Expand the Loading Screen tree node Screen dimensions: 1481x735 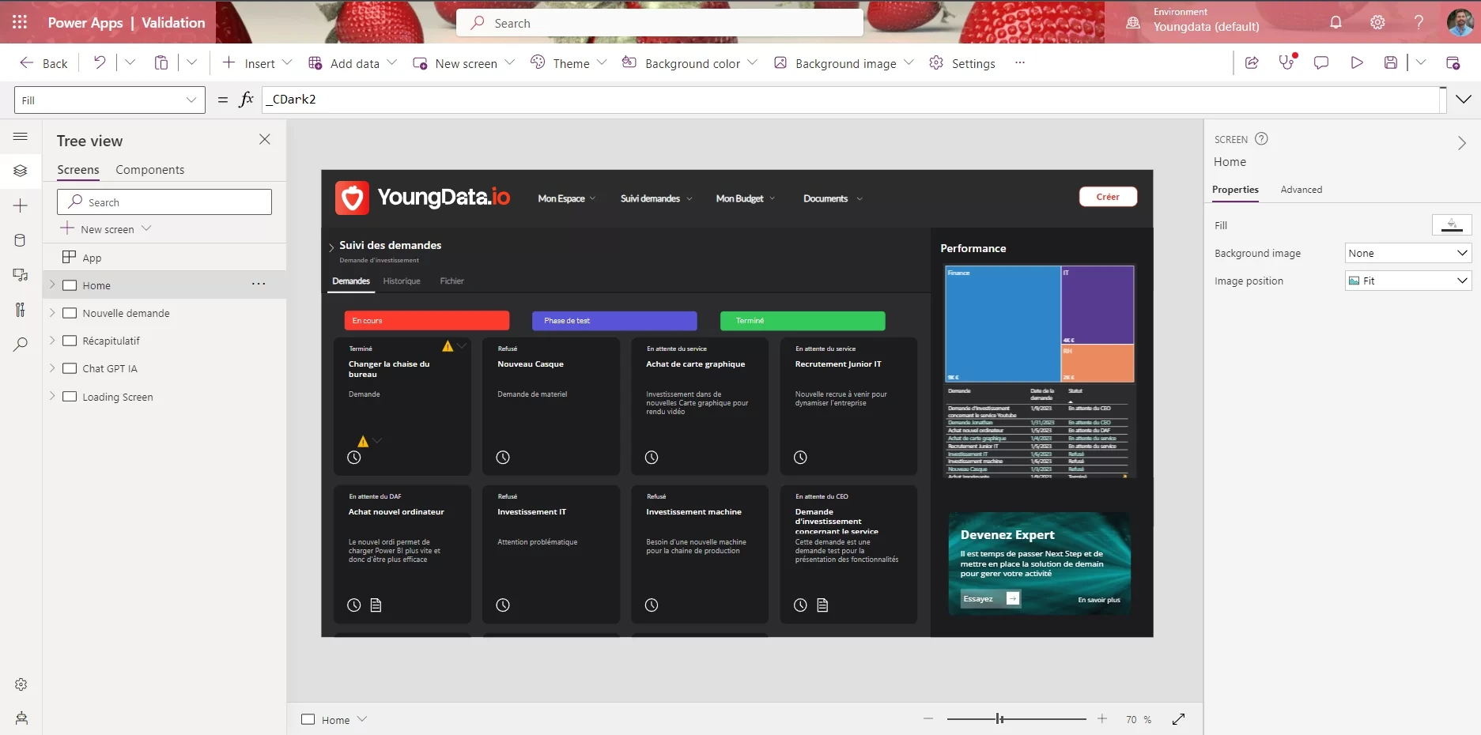click(52, 396)
